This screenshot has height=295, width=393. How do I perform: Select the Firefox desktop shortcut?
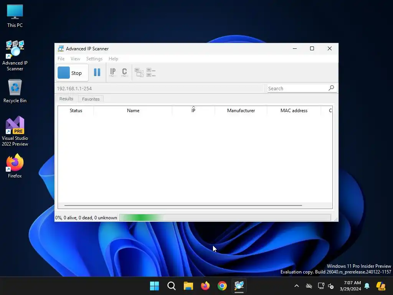coord(15,166)
